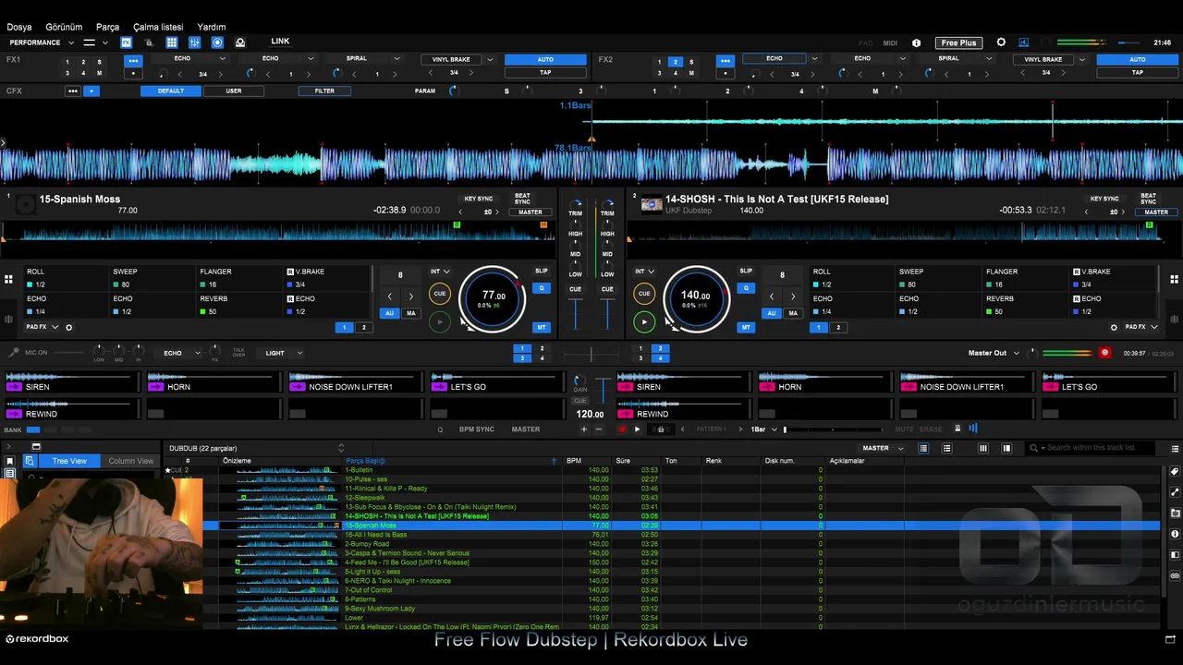
Task: Toggle the FX panel icon in toolbar
Action: pyautogui.click(x=126, y=42)
